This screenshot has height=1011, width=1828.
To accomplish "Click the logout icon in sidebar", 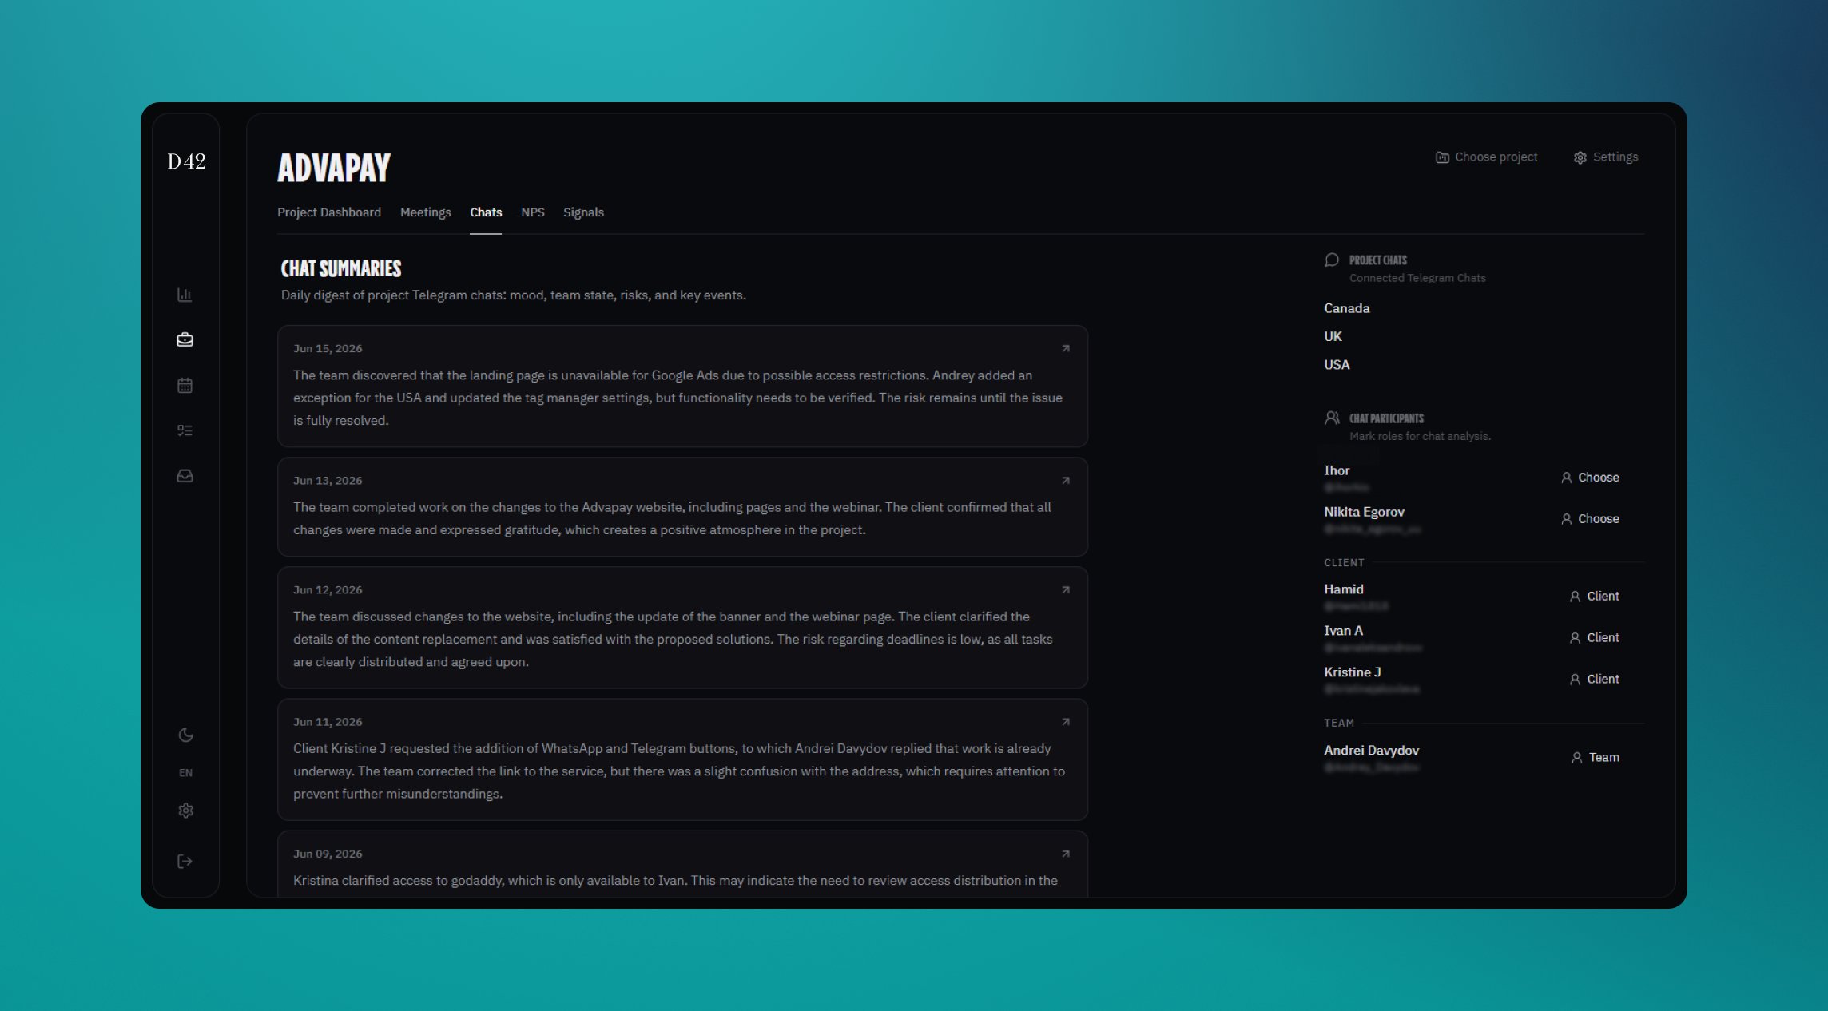I will (185, 861).
